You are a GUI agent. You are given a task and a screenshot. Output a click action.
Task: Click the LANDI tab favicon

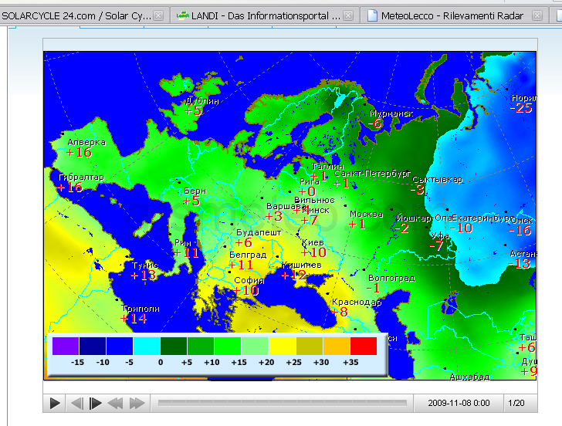(x=183, y=15)
